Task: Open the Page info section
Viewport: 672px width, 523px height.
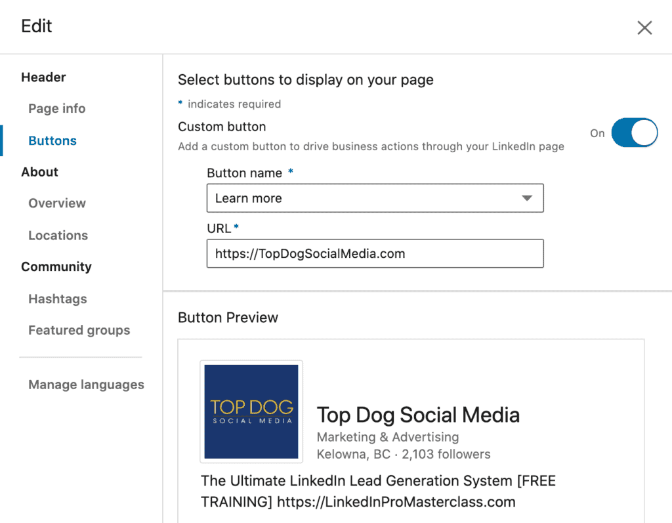Action: [57, 108]
